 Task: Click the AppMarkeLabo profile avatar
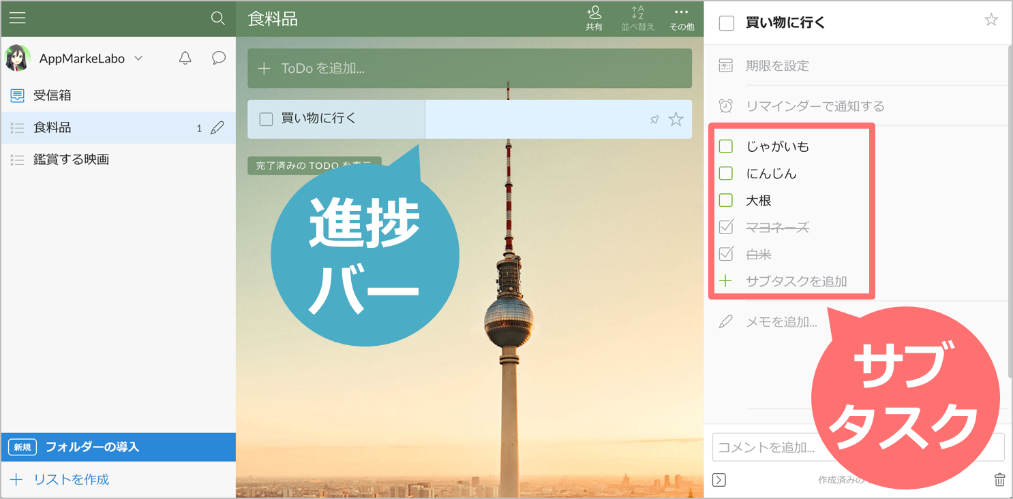(18, 59)
